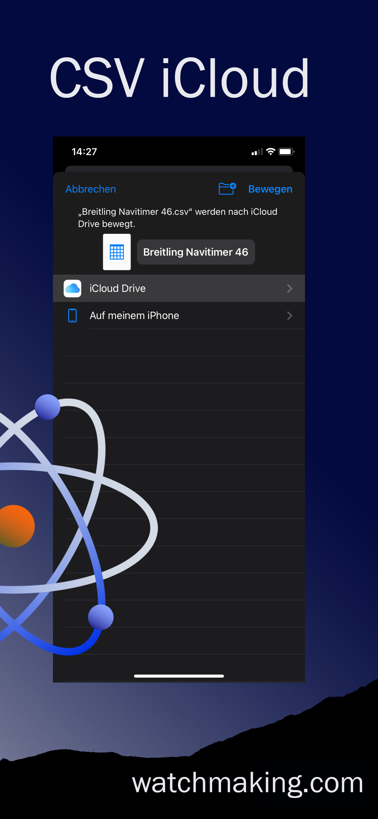Viewport: 378px width, 819px height.
Task: Expand Auf meinem iPhone using its chevron
Action: click(x=289, y=315)
